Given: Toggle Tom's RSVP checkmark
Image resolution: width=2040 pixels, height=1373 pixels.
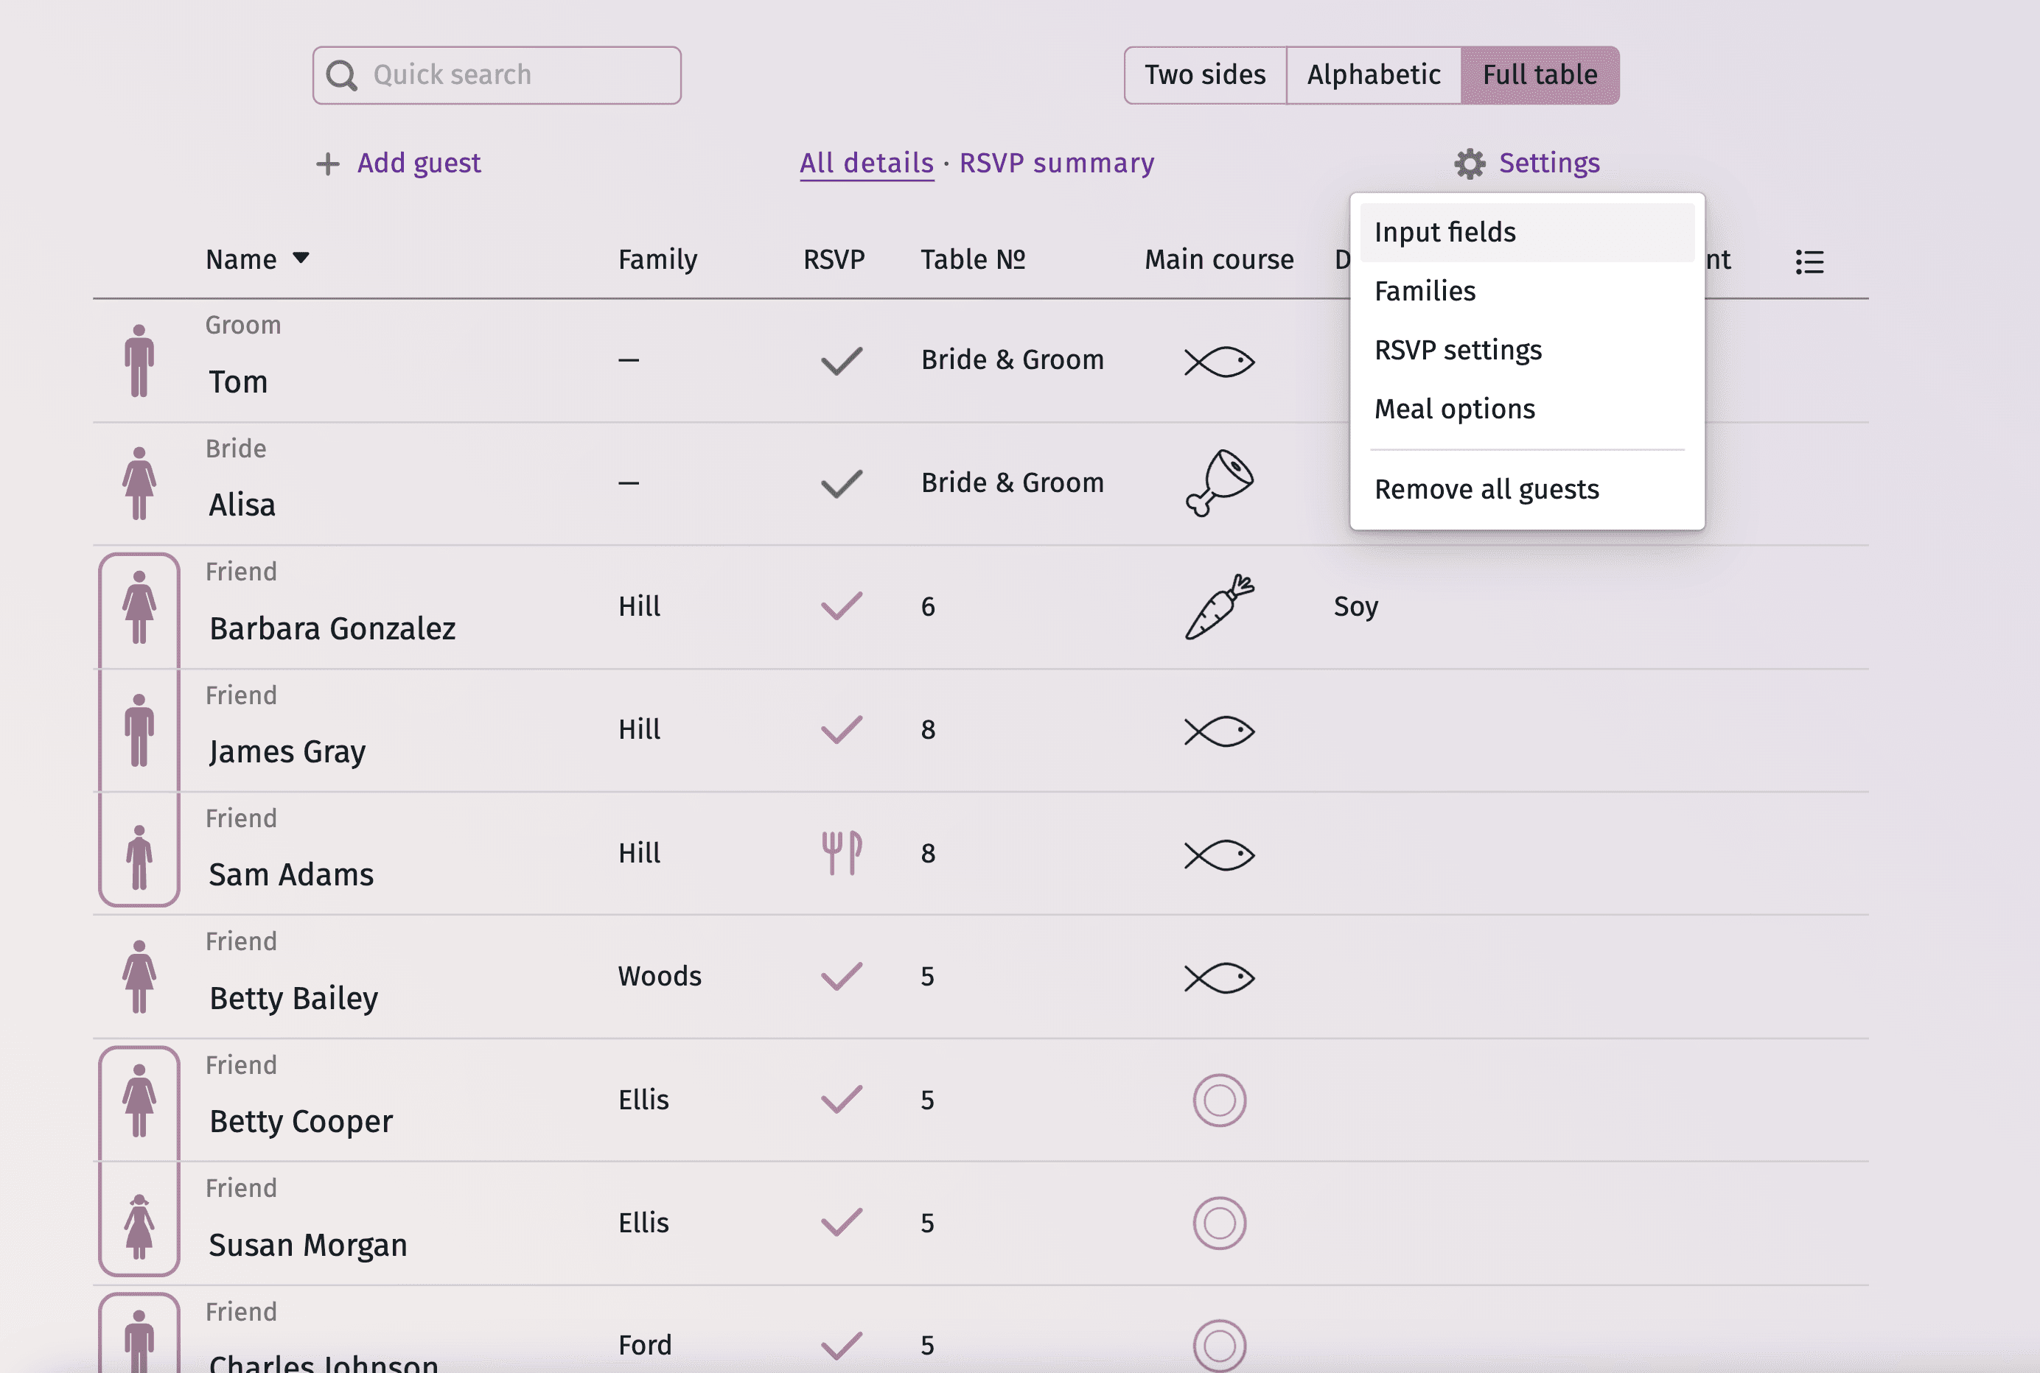Looking at the screenshot, I should click(841, 361).
